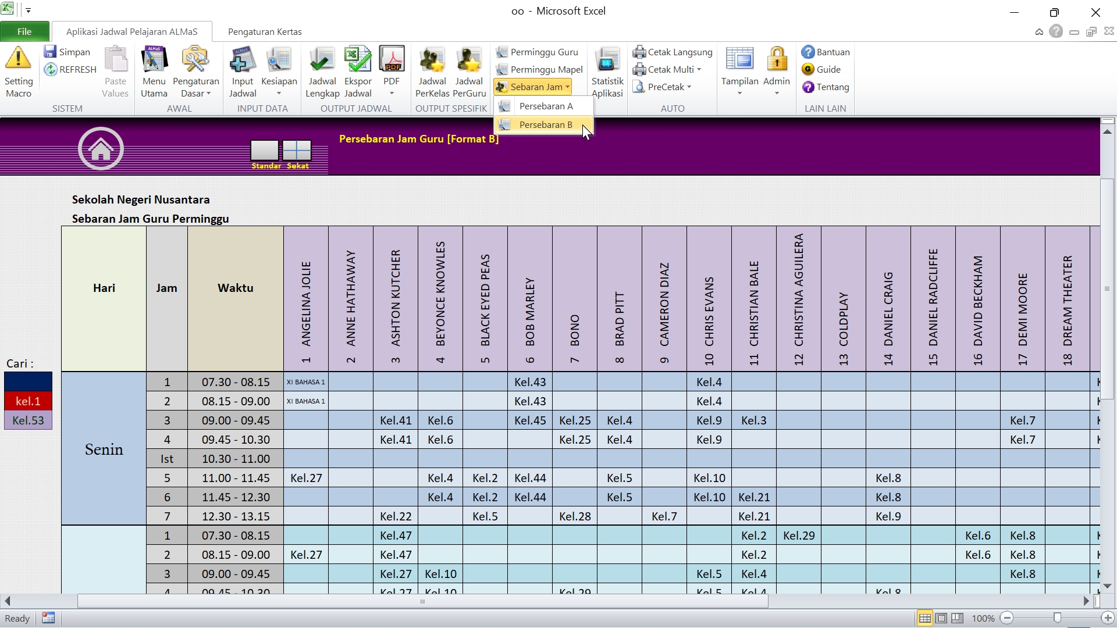Expand the PDF export dropdown
The height and width of the screenshot is (628, 1117).
pyautogui.click(x=392, y=94)
